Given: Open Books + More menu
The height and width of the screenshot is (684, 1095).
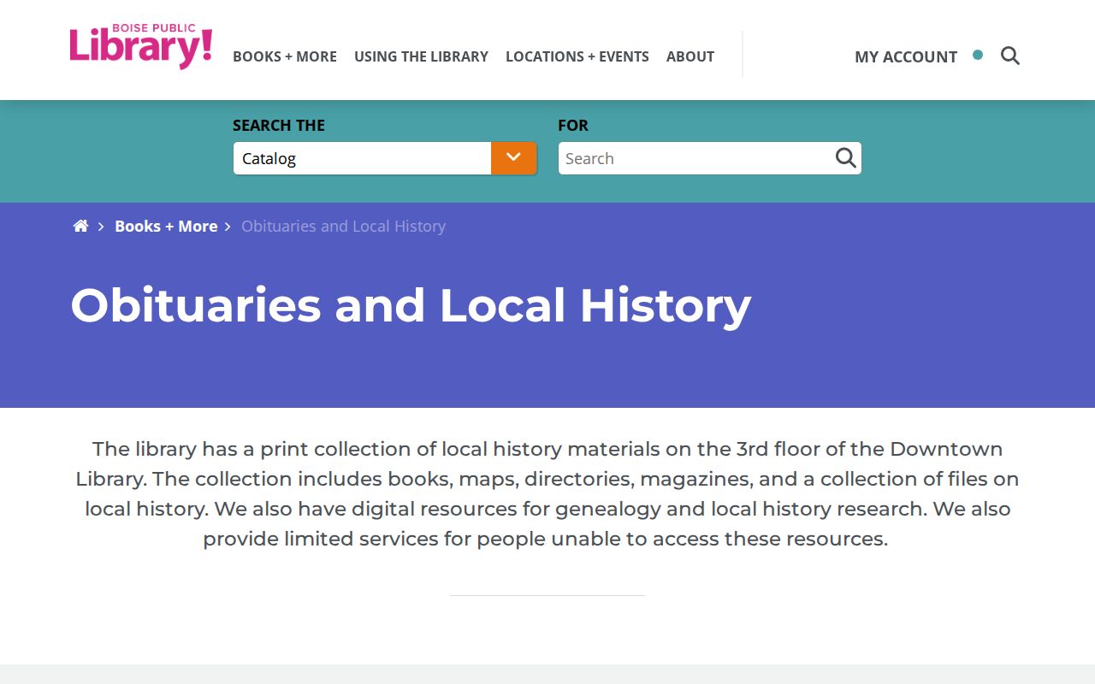Looking at the screenshot, I should coord(285,56).
